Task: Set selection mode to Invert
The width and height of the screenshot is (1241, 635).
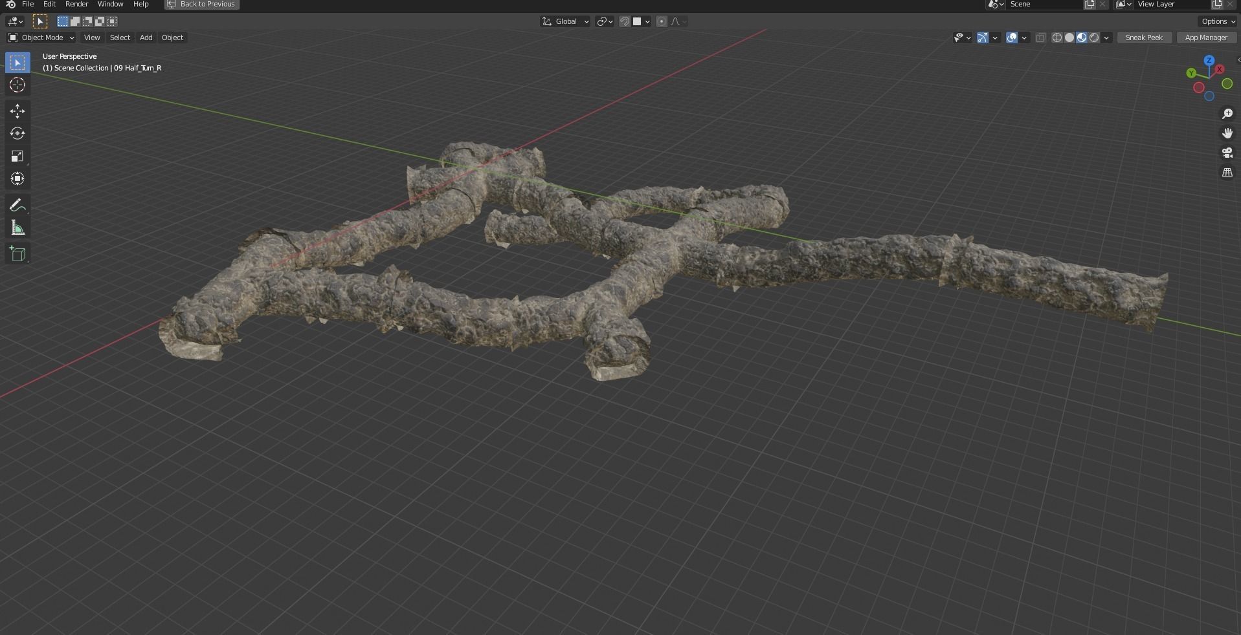Action: (100, 21)
